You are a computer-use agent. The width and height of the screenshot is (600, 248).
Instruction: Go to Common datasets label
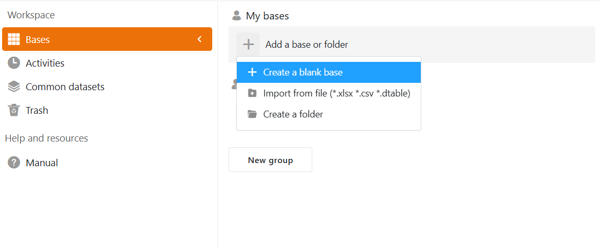pos(65,87)
